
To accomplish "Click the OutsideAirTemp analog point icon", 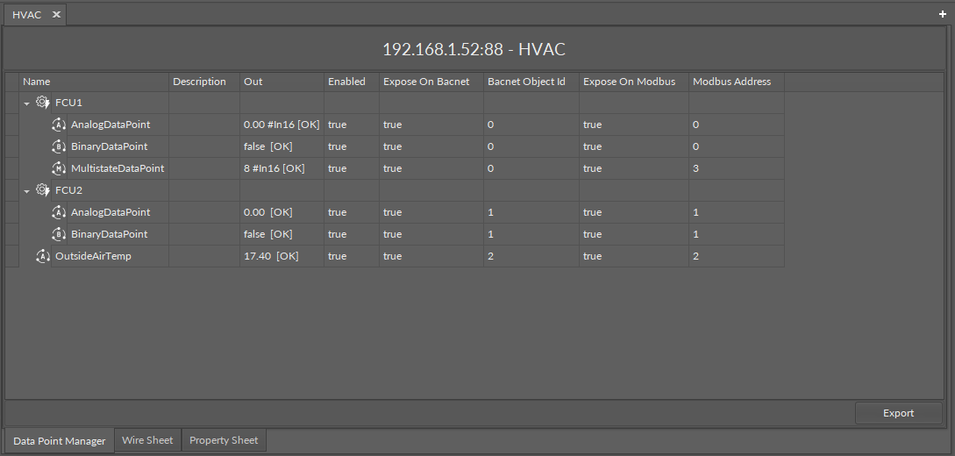I will 42,256.
